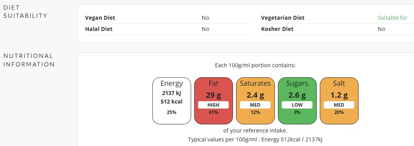This screenshot has width=414, height=146.
Task: Click the MED badge under Salt
Action: (339, 105)
